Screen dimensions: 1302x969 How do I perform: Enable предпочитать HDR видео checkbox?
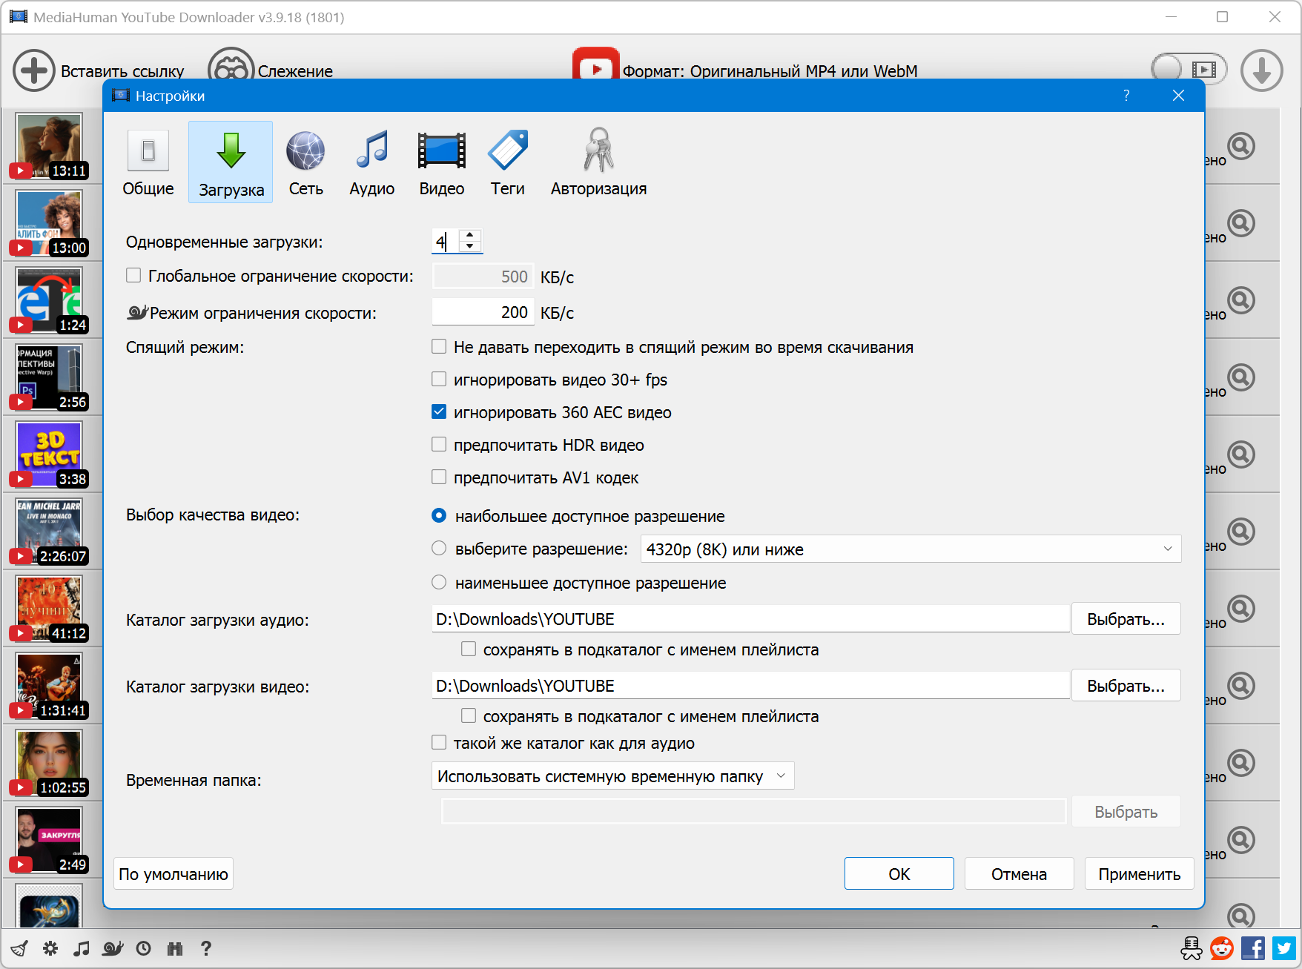click(x=439, y=445)
